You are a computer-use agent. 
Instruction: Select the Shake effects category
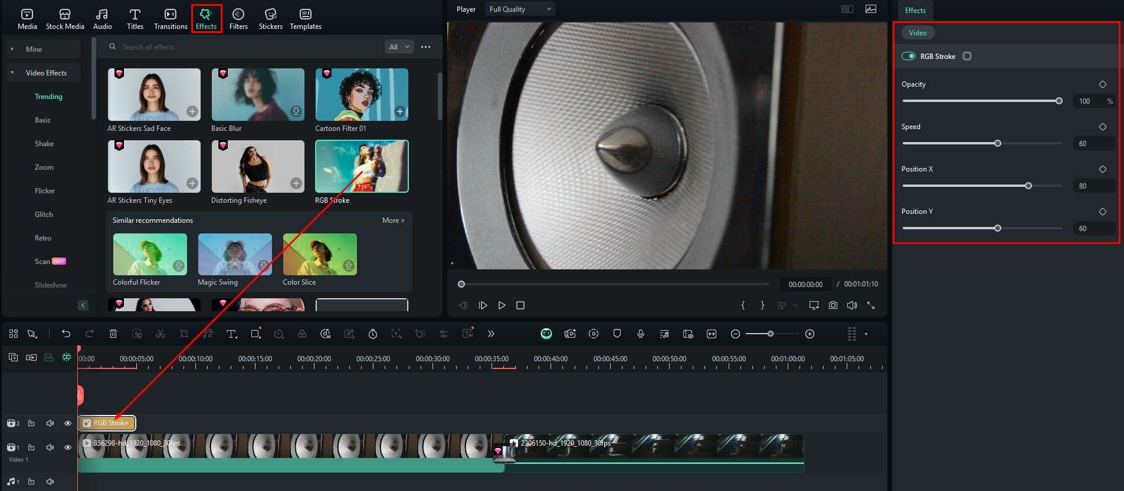(44, 144)
